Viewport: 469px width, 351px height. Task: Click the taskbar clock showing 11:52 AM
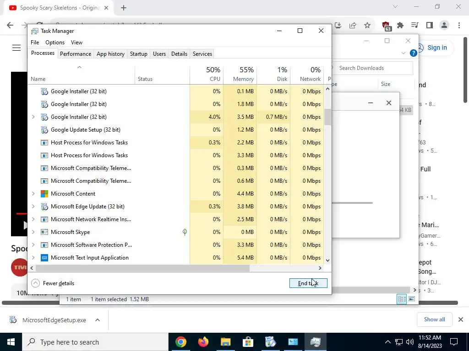point(430,342)
